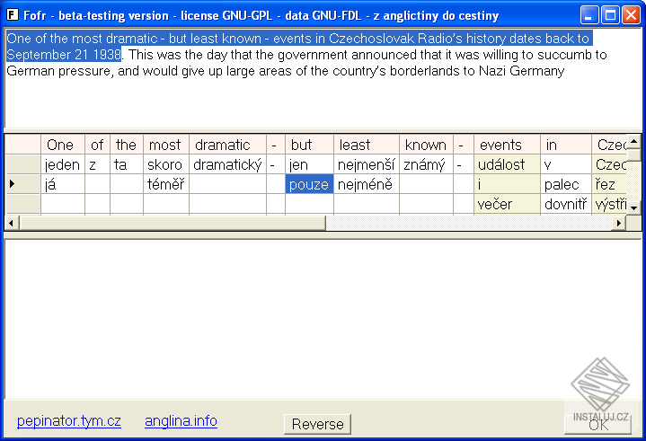The image size is (646, 441).
Task: Click the horizontal scrollbar thumb
Action: 173,223
